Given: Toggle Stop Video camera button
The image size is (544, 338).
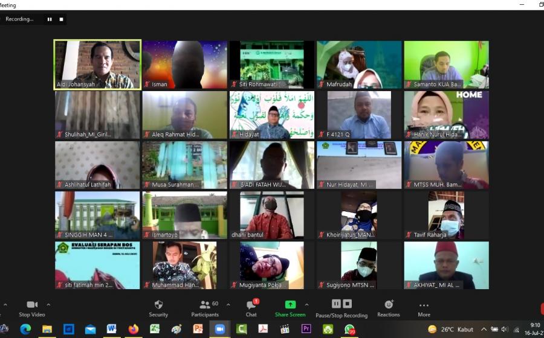Looking at the screenshot, I should coord(32,305).
